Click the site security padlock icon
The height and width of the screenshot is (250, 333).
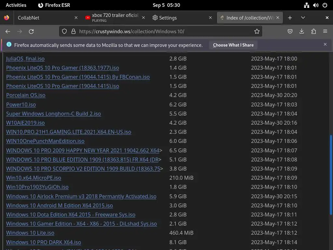pyautogui.click(x=73, y=32)
